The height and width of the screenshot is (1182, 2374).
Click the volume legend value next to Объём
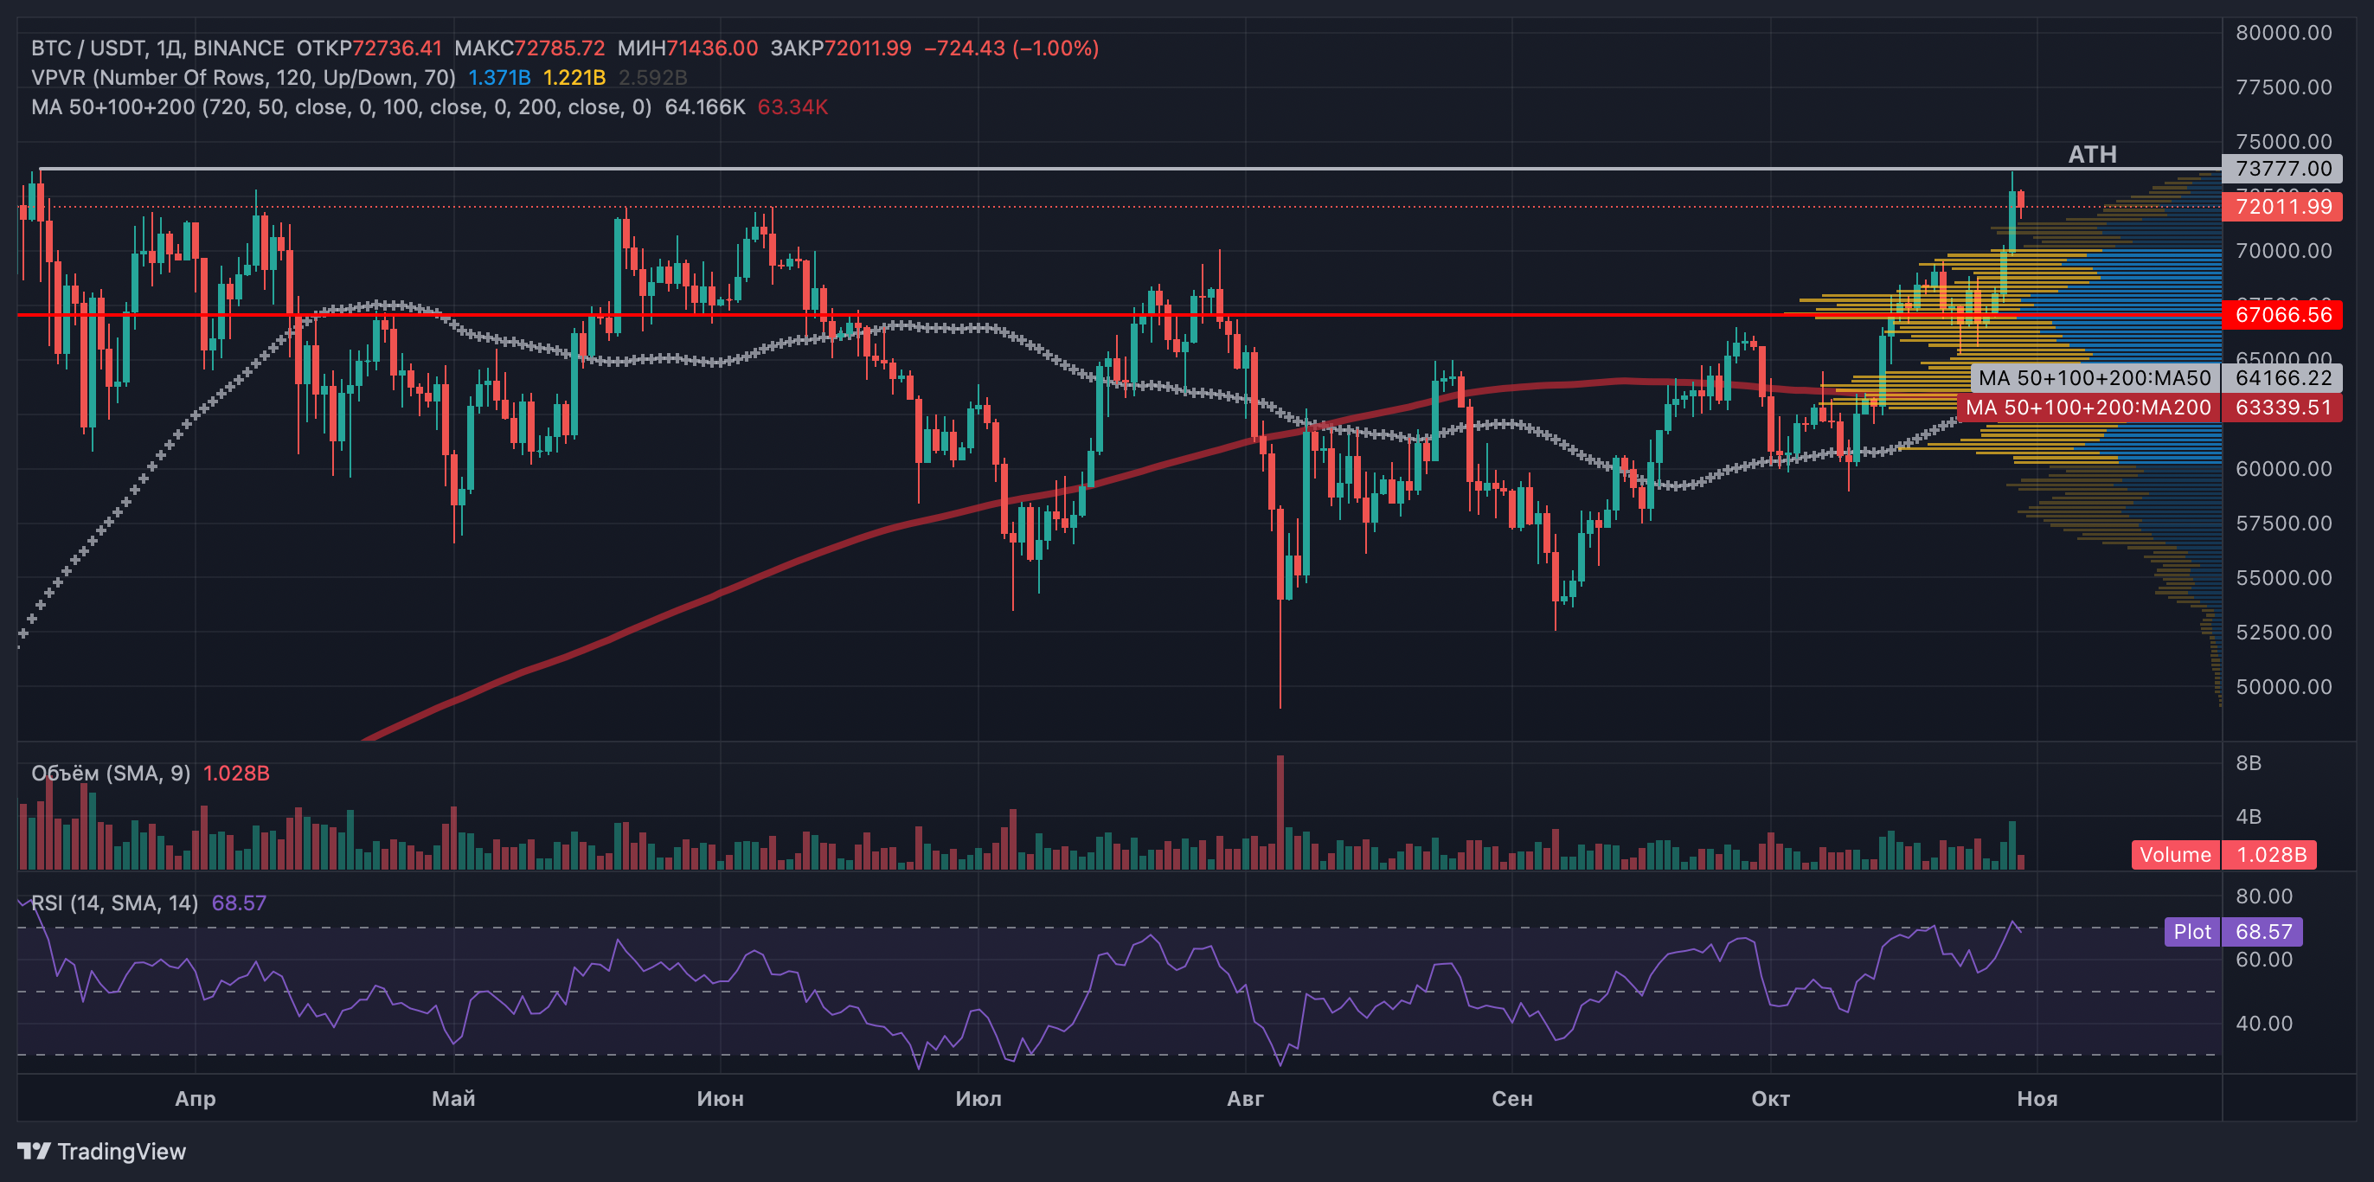236,774
